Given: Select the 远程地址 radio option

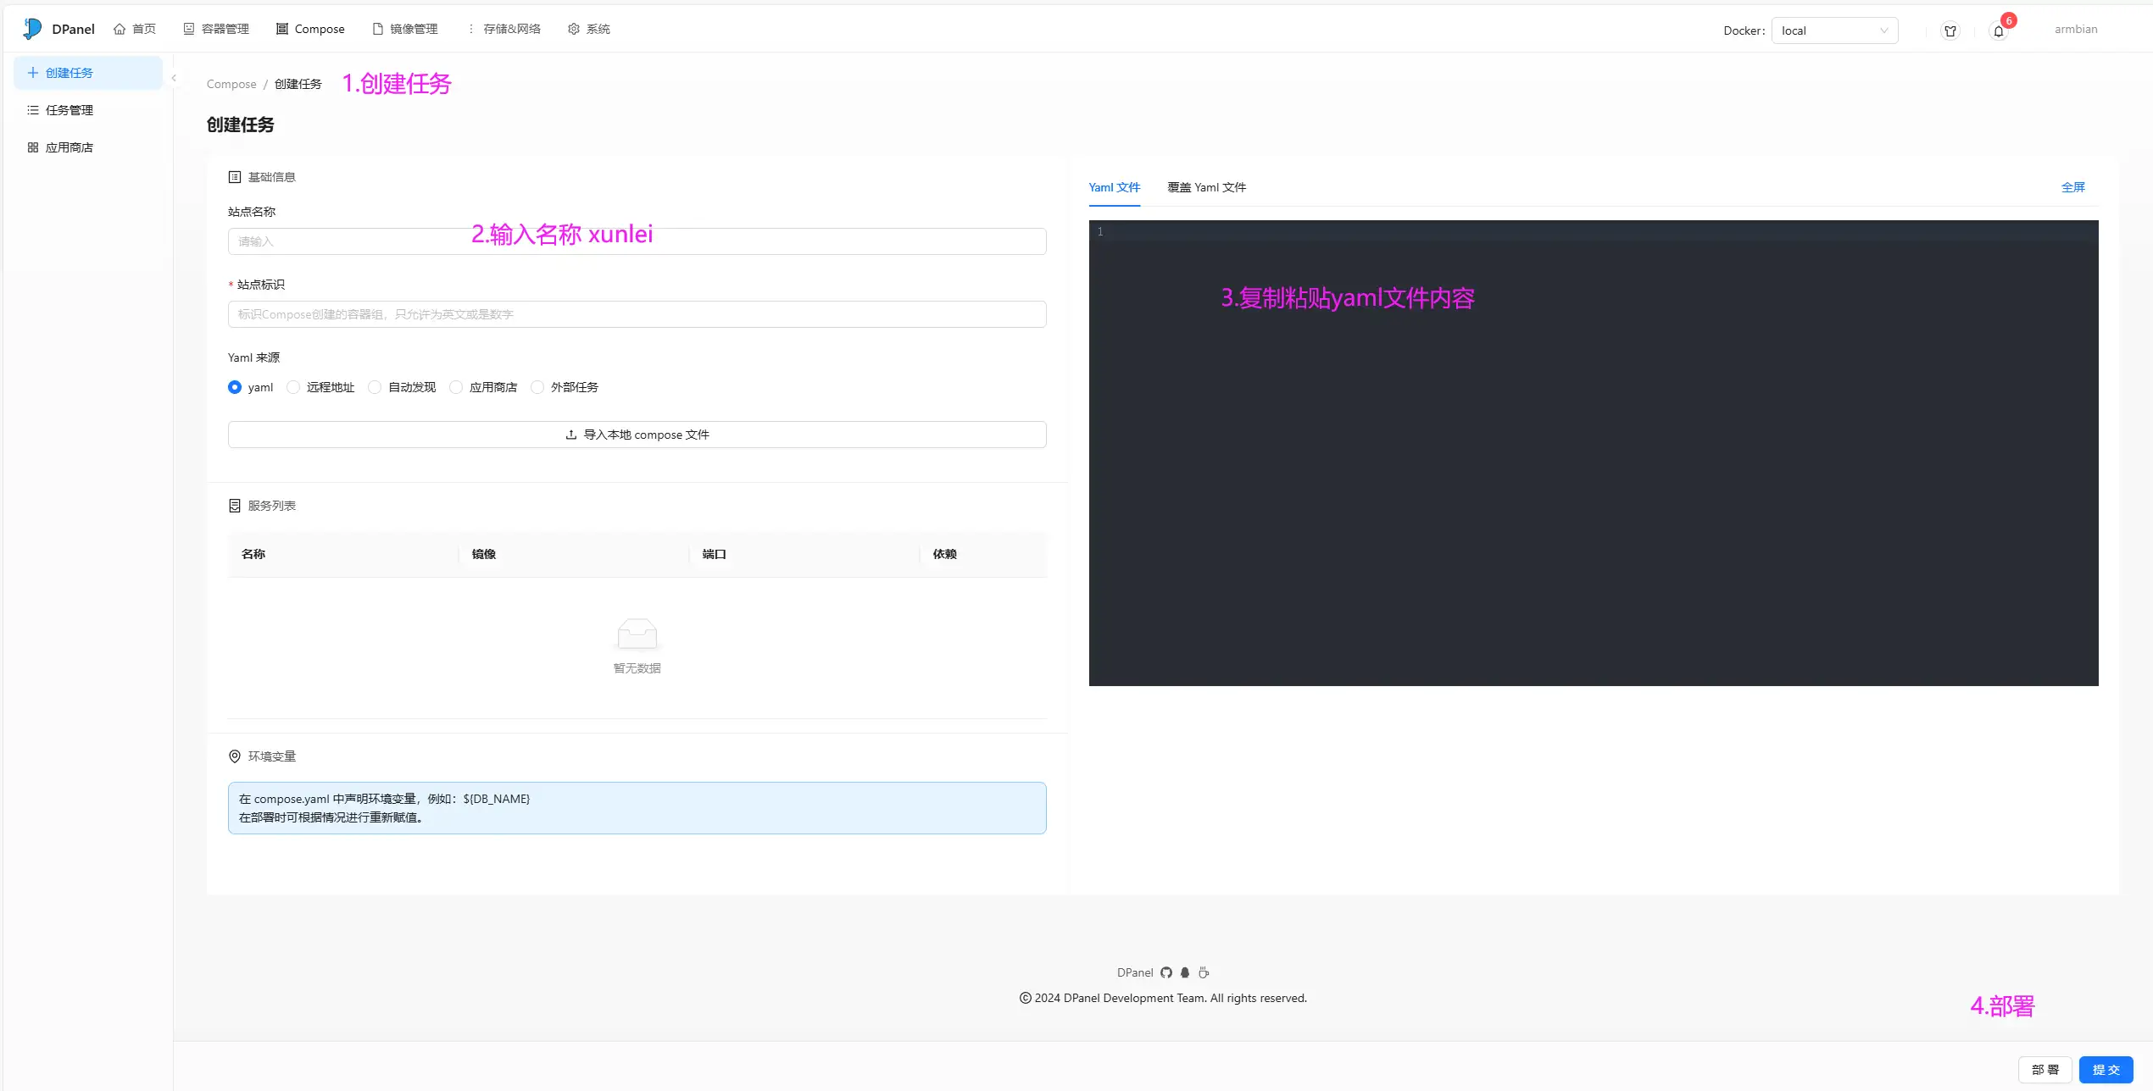Looking at the screenshot, I should click(293, 387).
